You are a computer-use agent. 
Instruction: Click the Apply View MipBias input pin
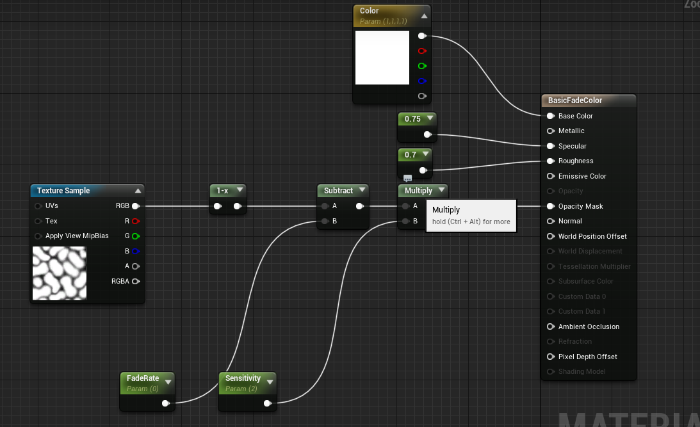pyautogui.click(x=38, y=236)
